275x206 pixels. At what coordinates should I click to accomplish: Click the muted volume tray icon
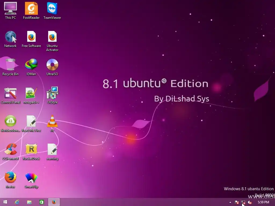250,202
